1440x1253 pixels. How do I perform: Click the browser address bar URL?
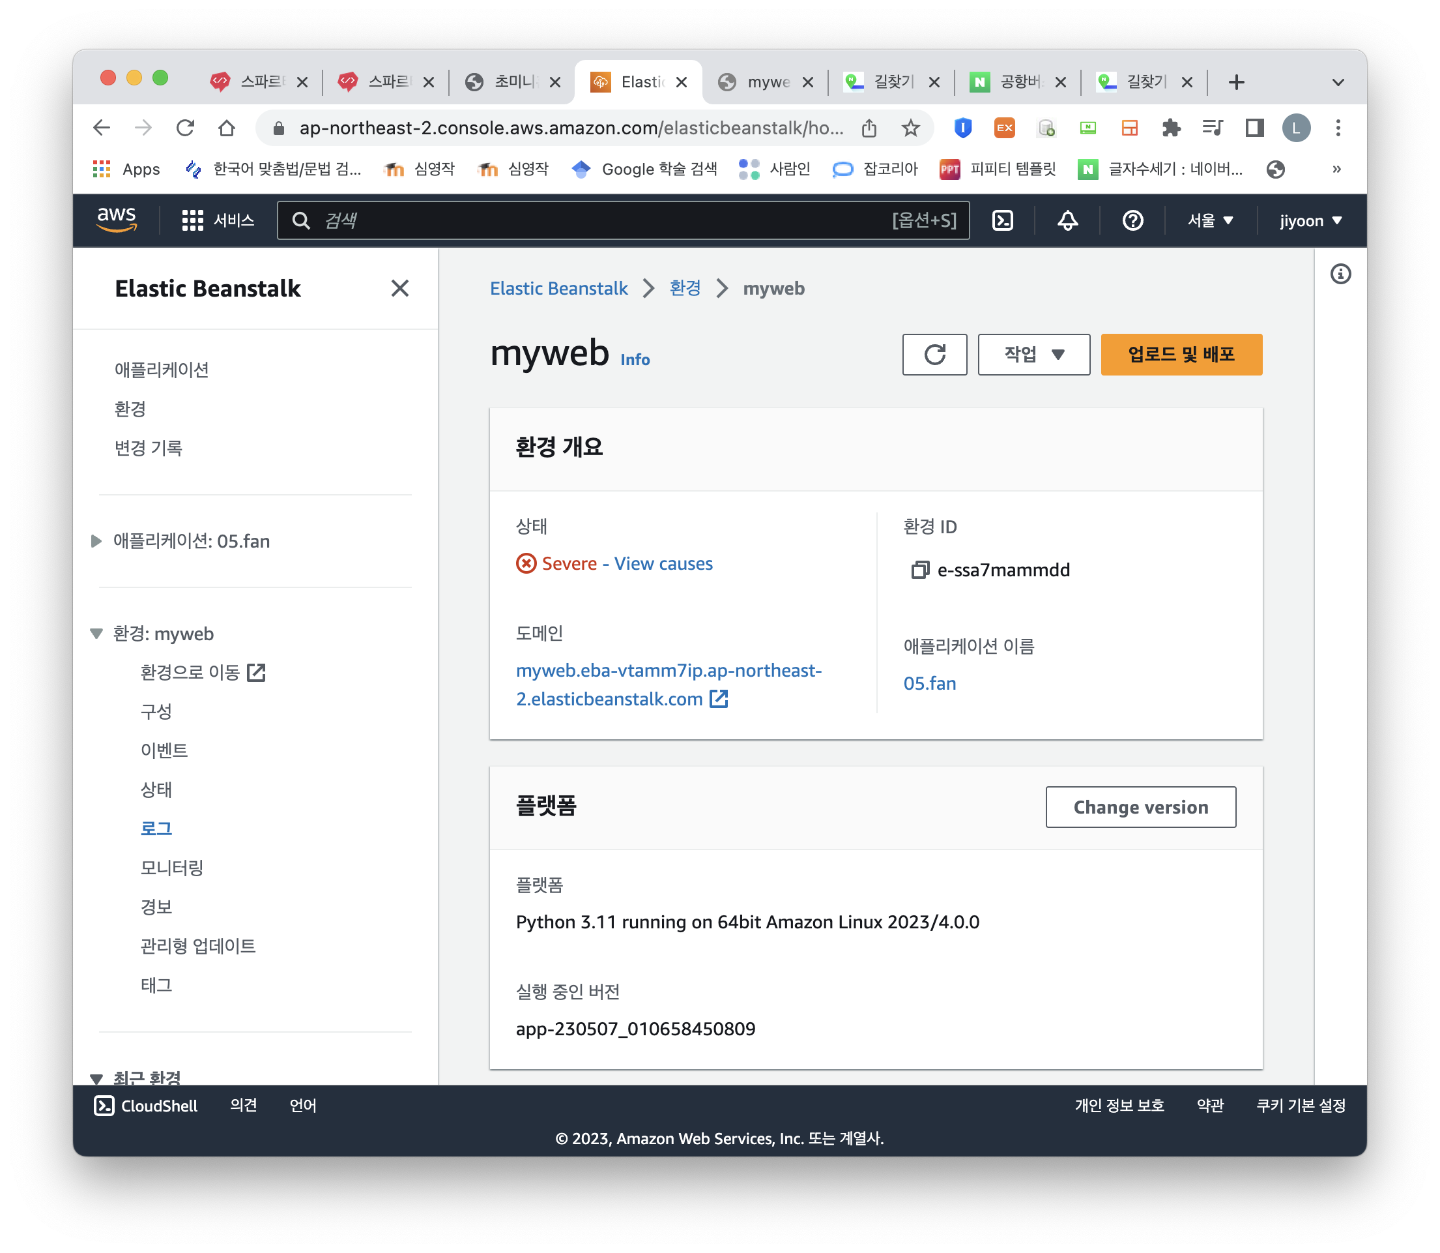coord(571,128)
